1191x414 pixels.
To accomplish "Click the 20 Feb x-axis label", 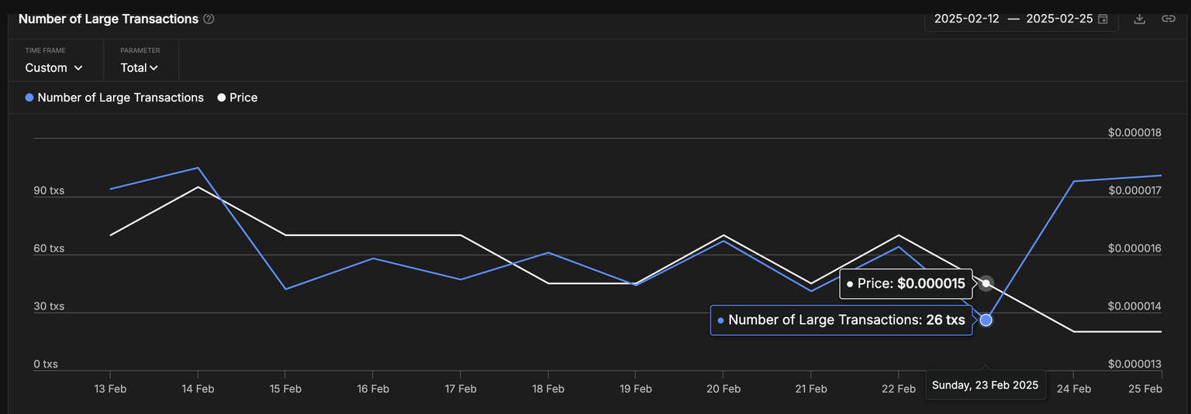I will [x=723, y=389].
